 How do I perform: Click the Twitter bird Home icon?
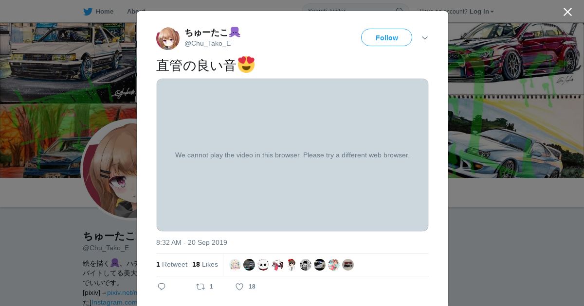click(x=88, y=11)
